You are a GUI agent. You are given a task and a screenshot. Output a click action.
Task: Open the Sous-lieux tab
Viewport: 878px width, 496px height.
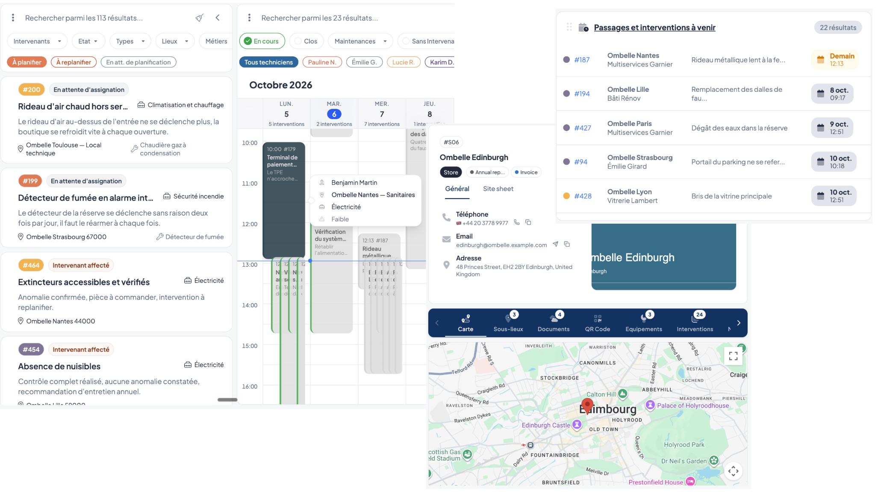(x=508, y=323)
